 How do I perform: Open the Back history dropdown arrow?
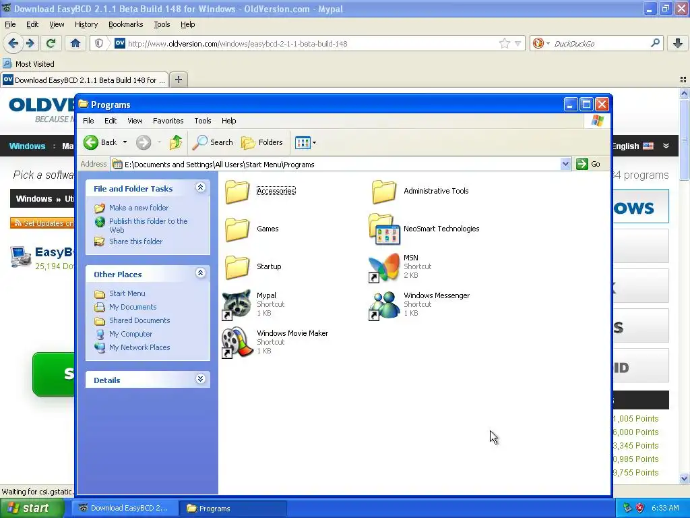125,142
